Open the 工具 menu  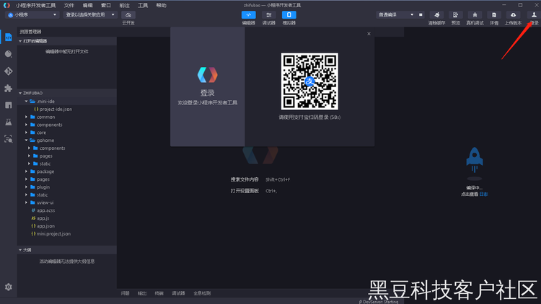pyautogui.click(x=143, y=5)
